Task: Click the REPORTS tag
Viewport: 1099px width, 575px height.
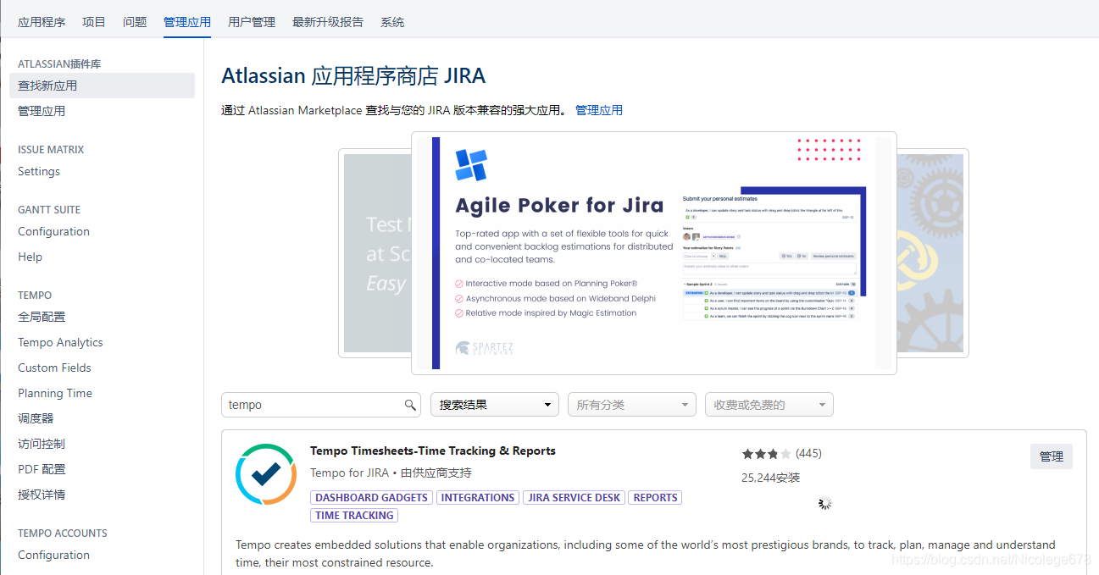Action: 656,497
